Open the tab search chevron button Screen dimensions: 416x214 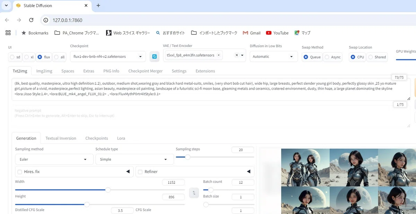(6, 6)
